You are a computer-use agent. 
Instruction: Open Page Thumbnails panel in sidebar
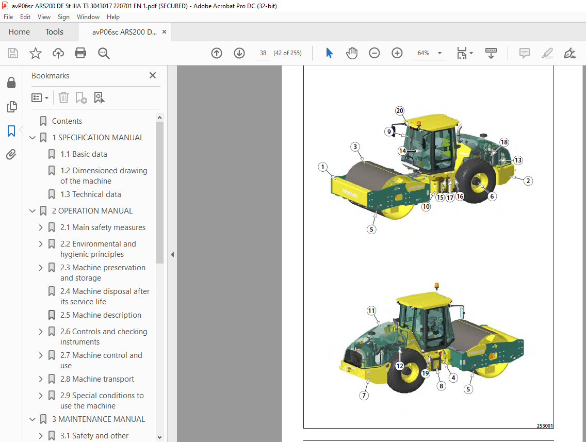(11, 107)
